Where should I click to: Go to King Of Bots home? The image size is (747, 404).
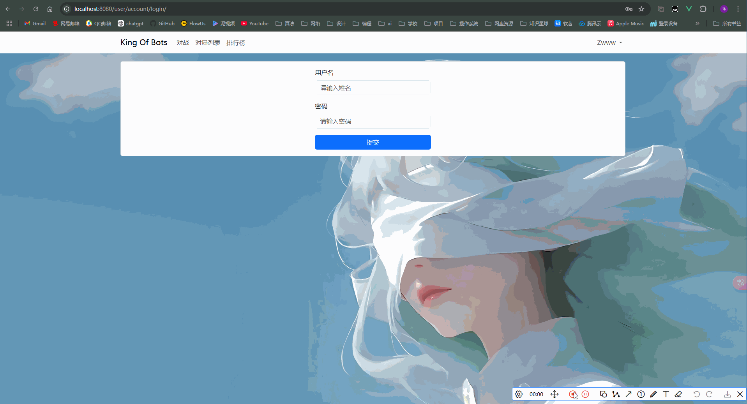(144, 42)
